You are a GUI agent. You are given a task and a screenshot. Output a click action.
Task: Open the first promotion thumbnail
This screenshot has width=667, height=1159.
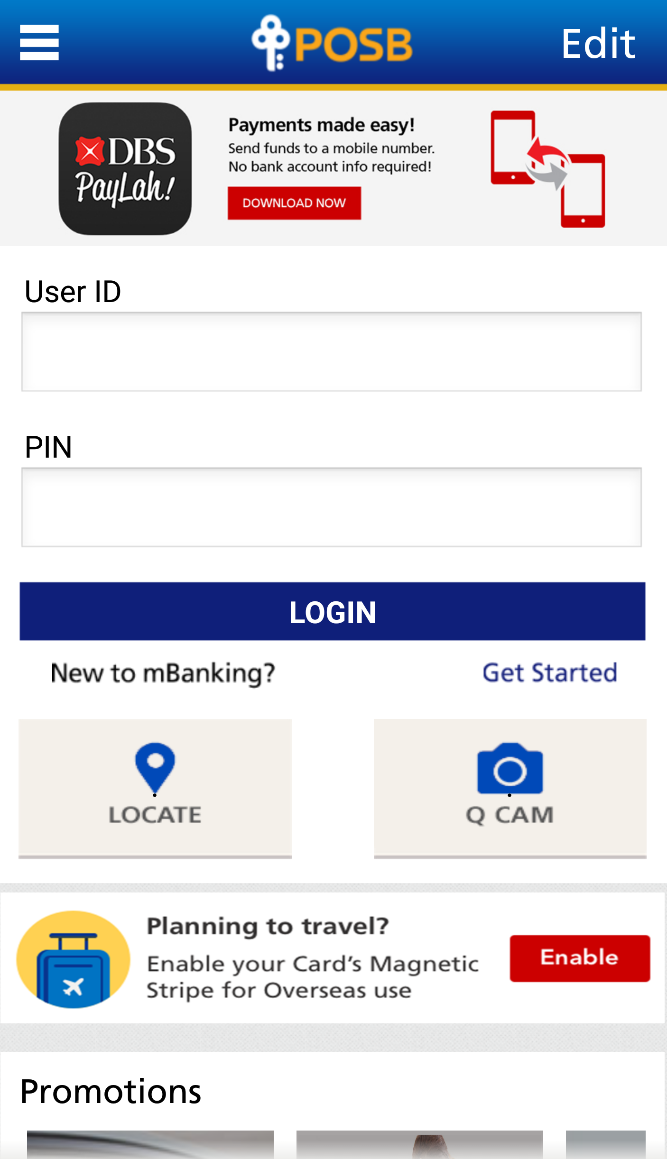(150, 1144)
